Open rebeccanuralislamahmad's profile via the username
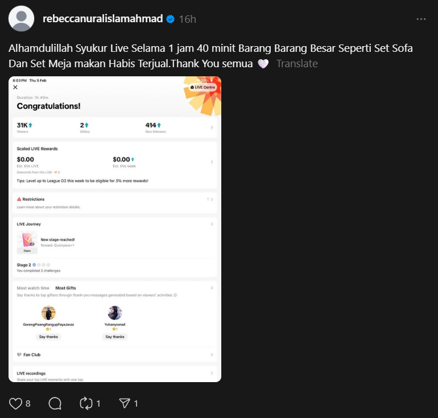The image size is (438, 418). [x=102, y=19]
